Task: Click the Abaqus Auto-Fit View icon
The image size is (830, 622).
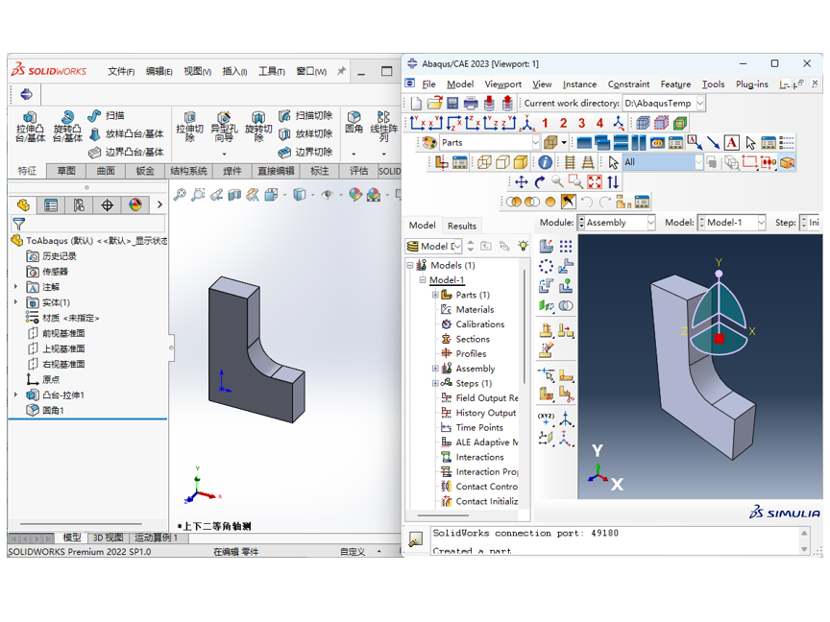Action: 595,182
